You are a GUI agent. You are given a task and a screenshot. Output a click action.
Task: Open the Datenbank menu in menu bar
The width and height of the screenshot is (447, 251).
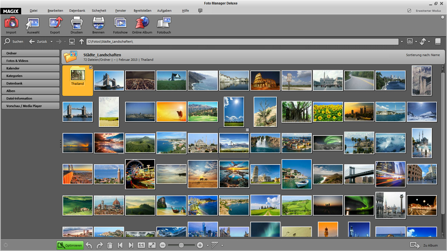coord(77,11)
